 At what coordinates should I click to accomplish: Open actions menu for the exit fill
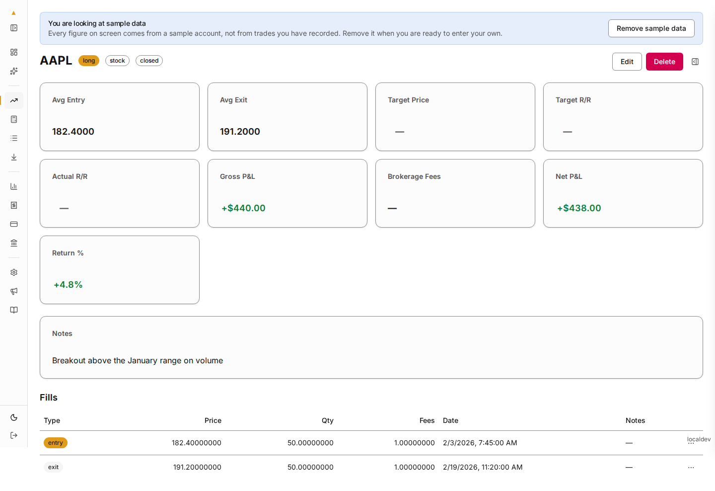pos(691,467)
